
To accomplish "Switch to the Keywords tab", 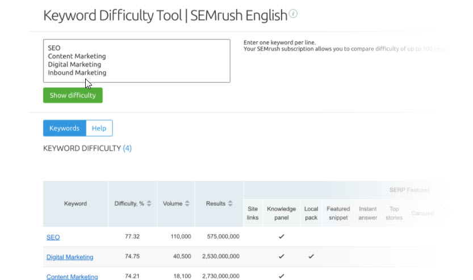I will point(65,128).
